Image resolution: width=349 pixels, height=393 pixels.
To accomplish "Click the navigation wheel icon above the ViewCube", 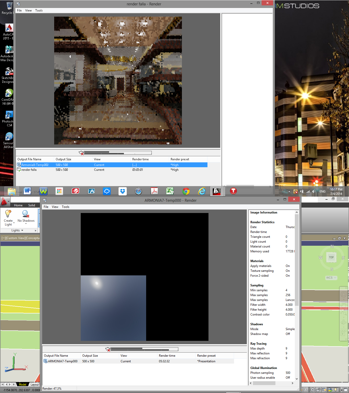I will (x=343, y=294).
